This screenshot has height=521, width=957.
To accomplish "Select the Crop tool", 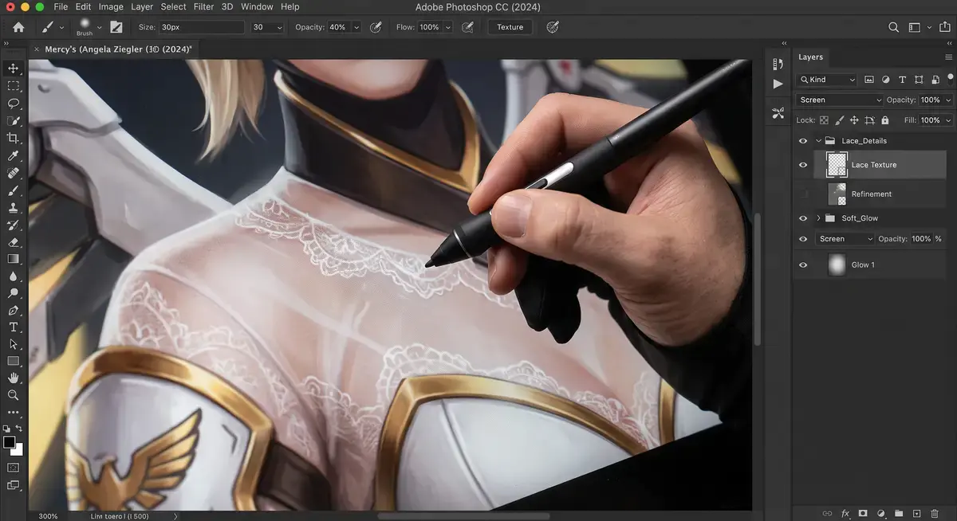I will pyautogui.click(x=14, y=139).
